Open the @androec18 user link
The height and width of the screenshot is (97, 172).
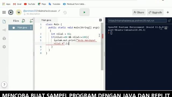pyautogui.click(x=30, y=11)
